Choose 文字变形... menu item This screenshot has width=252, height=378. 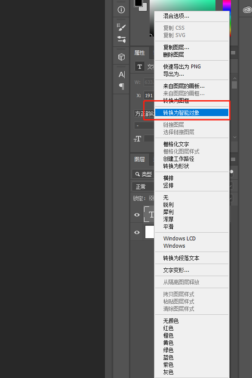tap(192, 270)
